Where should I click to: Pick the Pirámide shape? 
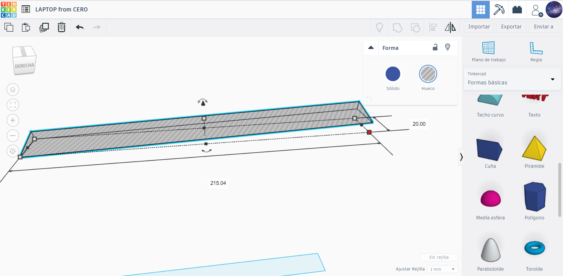[x=534, y=149]
